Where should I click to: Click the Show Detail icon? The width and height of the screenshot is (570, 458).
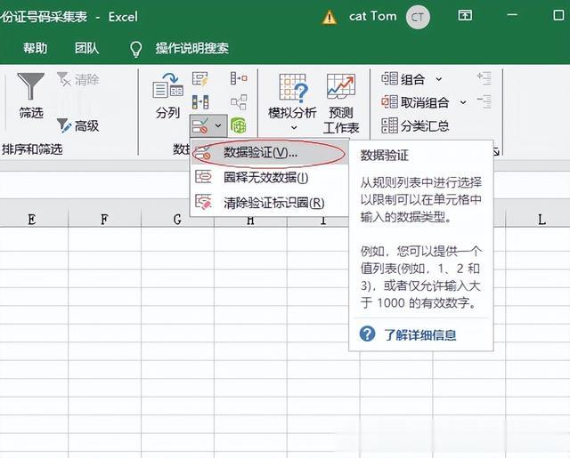click(x=484, y=78)
